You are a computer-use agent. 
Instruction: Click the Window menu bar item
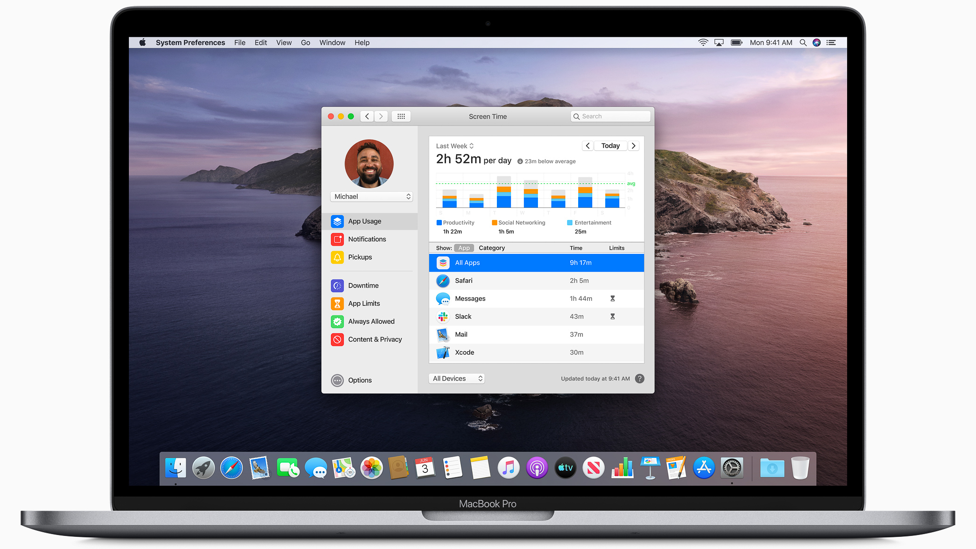[331, 42]
